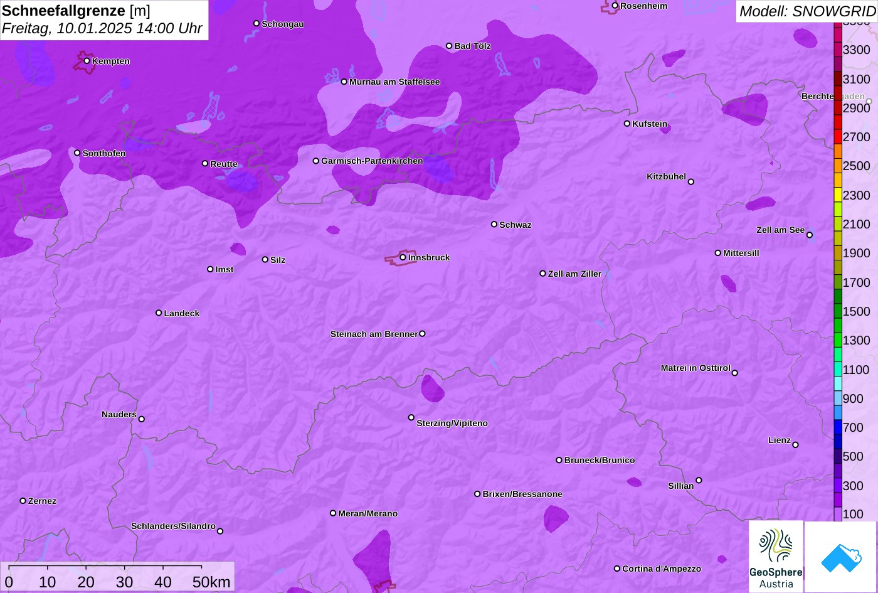The height and width of the screenshot is (593, 878).
Task: Select the Nauders location marker
Action: point(142,419)
